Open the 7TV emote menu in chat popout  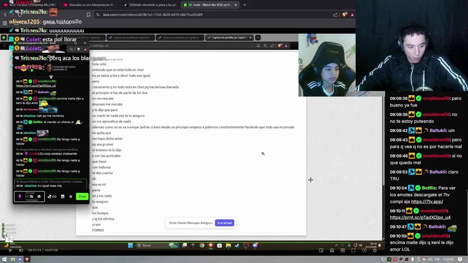pos(31,197)
